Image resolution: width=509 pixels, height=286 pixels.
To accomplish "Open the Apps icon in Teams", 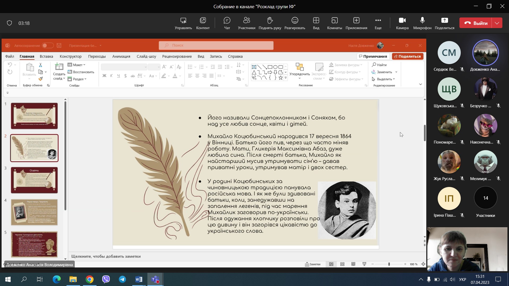I will pyautogui.click(x=356, y=21).
